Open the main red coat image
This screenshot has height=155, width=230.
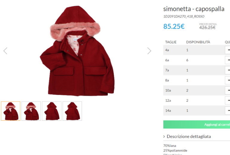pyautogui.click(x=77, y=51)
